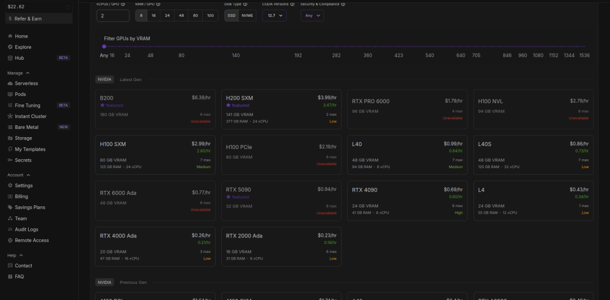Click the Pods icon in the sidebar
Screen dimensions: 610x300
click(x=10, y=94)
